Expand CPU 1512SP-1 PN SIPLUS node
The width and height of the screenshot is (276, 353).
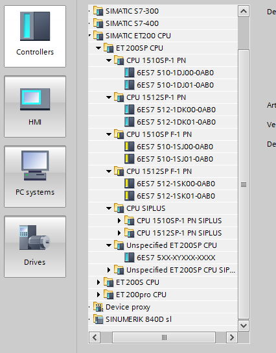[x=119, y=233]
